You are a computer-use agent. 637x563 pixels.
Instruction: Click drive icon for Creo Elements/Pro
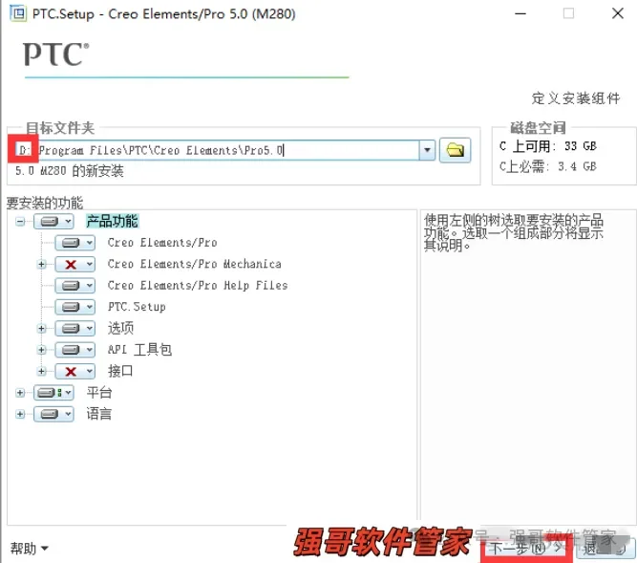pos(71,243)
